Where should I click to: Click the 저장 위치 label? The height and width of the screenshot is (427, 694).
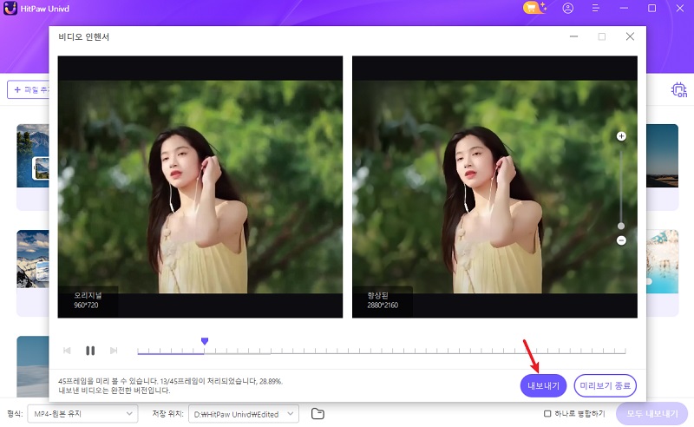coord(167,413)
